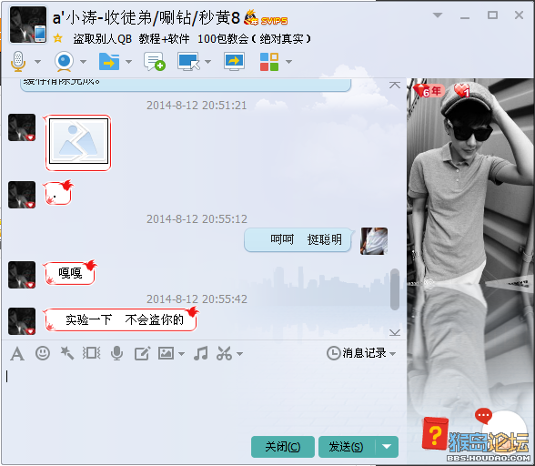Click sender avatar beside 嘎嘎 message
Image resolution: width=535 pixels, height=466 pixels.
coord(22,275)
